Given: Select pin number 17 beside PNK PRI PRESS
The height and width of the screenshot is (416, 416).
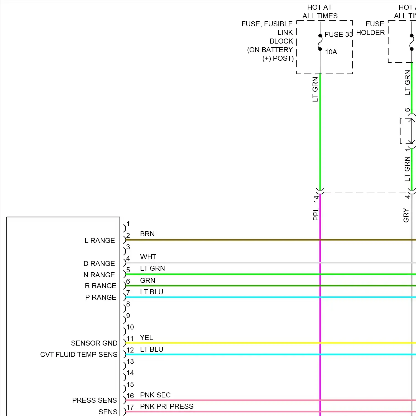Looking at the screenshot, I should click(130, 407).
